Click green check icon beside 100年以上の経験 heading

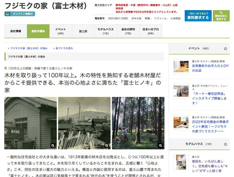click(x=6, y=68)
